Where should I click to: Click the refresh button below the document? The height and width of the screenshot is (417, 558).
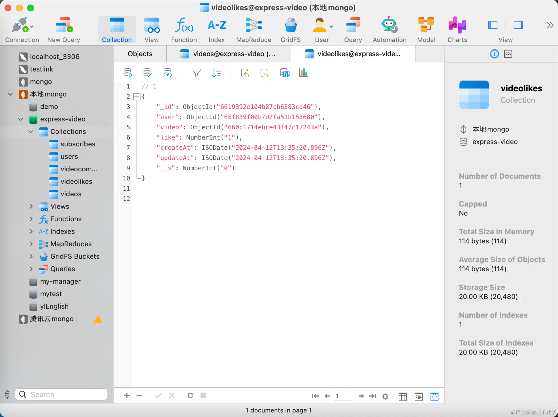190,395
